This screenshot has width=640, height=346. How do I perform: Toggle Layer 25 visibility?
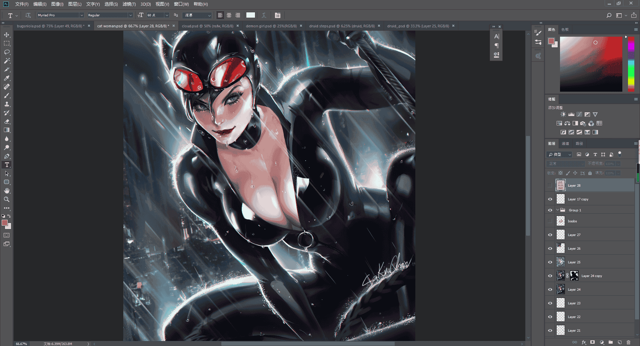550,262
